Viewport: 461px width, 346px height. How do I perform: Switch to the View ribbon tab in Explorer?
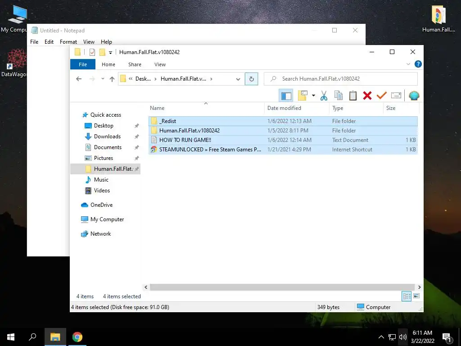tap(160, 64)
